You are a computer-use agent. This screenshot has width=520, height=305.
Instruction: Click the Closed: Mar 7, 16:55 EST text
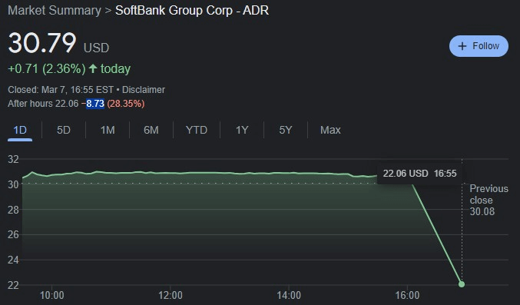(x=61, y=90)
